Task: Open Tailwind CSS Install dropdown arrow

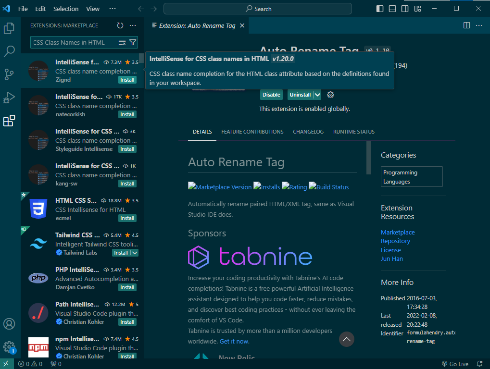Action: [134, 253]
